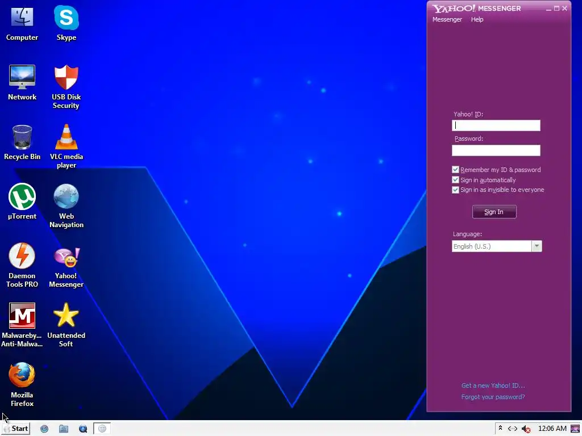Click the Start button on taskbar
The height and width of the screenshot is (436, 582).
[15, 429]
